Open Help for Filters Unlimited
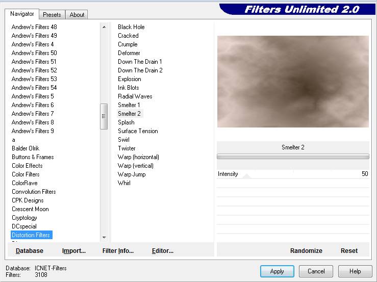The image size is (377, 282). 355,271
